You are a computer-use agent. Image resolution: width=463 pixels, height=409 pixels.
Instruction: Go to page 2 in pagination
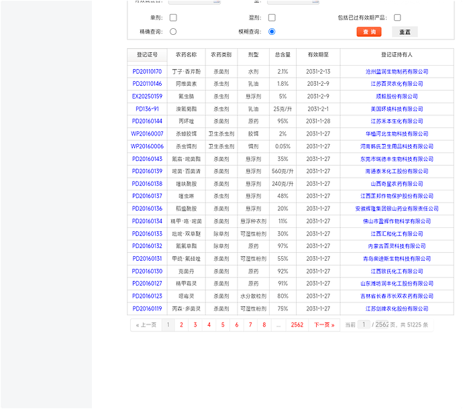(x=181, y=325)
